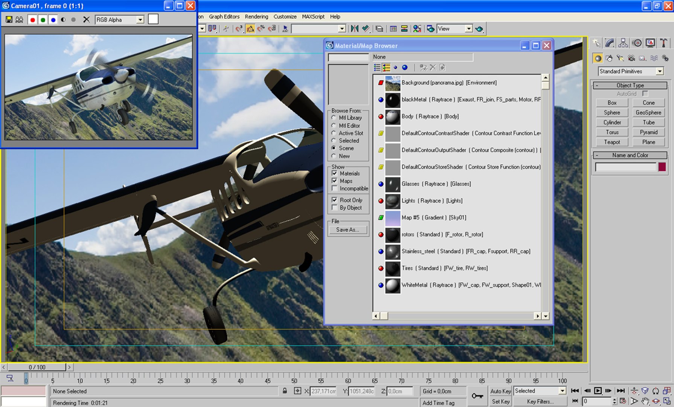This screenshot has width=674, height=407.
Task: Select the Systems gears icon
Action: coord(665,58)
